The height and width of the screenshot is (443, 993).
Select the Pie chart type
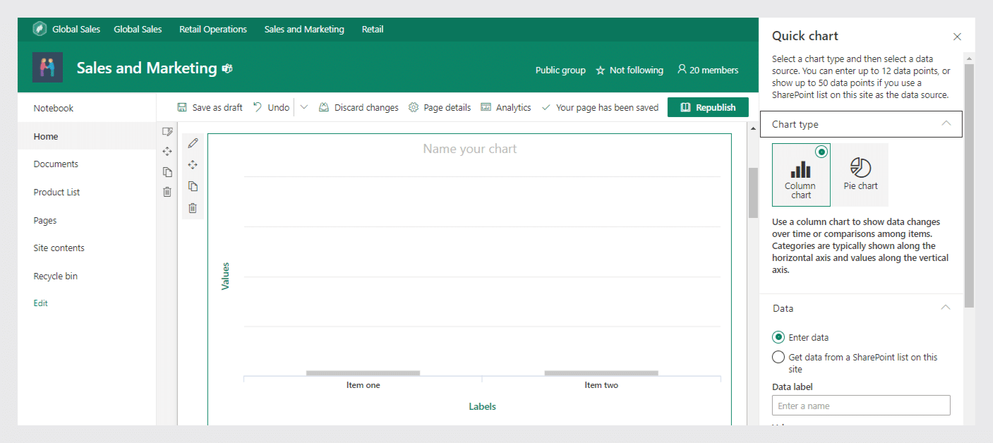tap(860, 174)
